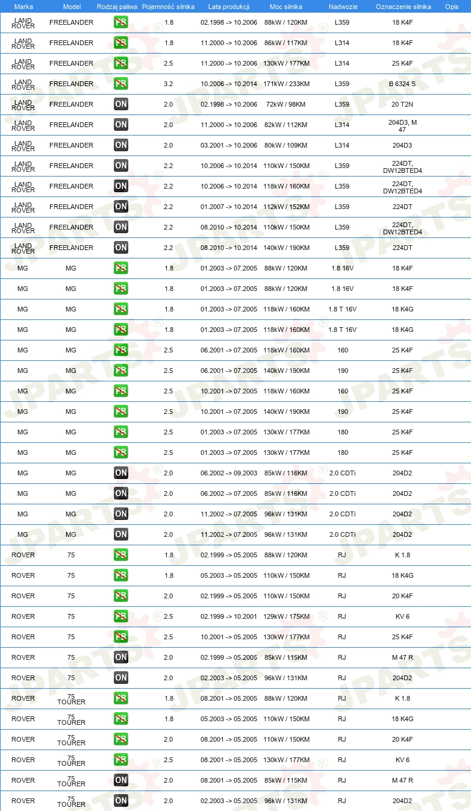Viewport: 471px width, 811px height.
Task: Select body 160 in MG 06.2001 row
Action: [x=343, y=350]
